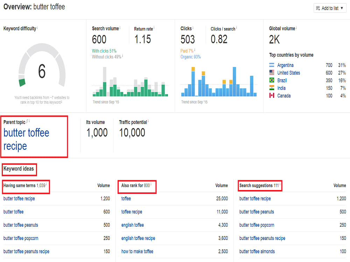
Task: Click 'Organic 93%' text
Action: tap(191, 57)
